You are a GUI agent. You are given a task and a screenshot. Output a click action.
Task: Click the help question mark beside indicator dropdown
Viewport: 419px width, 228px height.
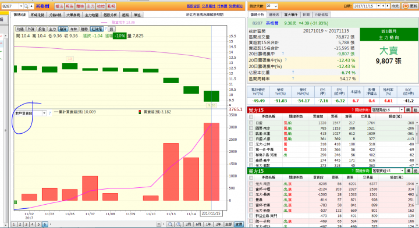click(49, 113)
